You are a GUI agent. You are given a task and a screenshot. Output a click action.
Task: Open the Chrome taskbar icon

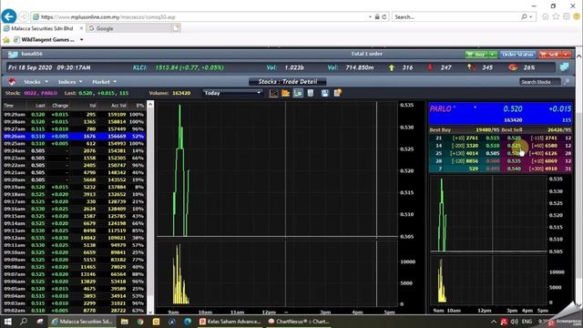(x=140, y=322)
